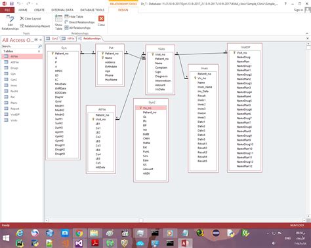This screenshot has height=248, width=311.
Task: Click the Access taskbar icon
Action: [185, 243]
